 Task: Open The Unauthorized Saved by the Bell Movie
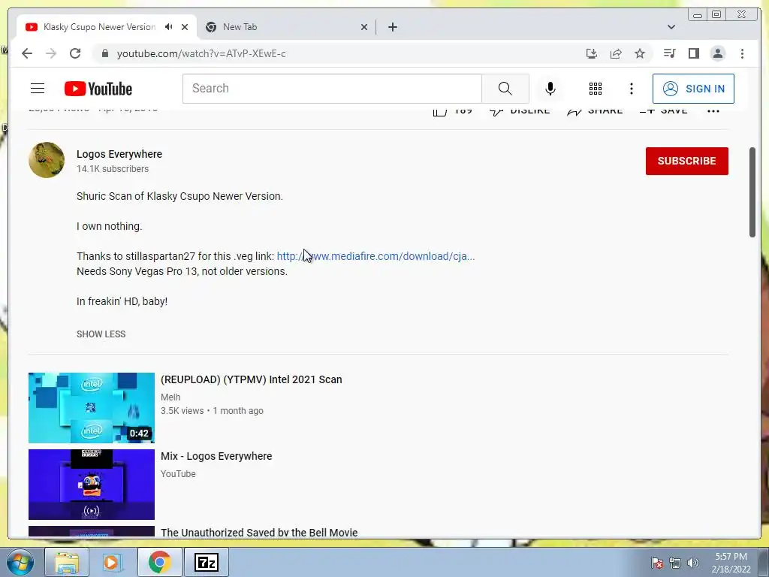pyautogui.click(x=259, y=533)
